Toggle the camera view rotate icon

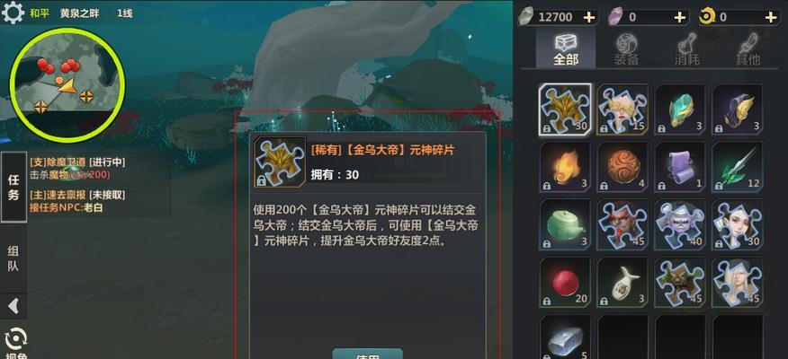pos(15,339)
